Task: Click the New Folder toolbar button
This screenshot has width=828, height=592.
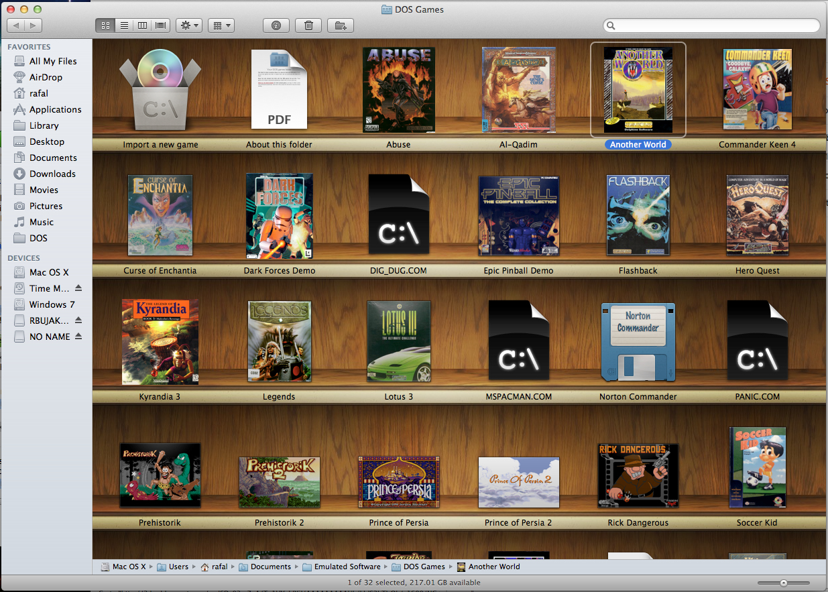Action: tap(341, 25)
